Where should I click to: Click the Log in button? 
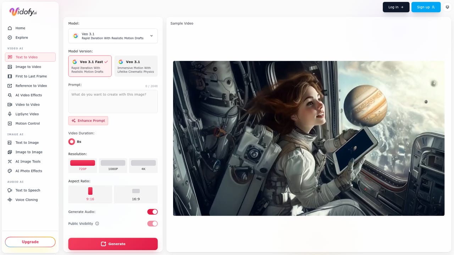click(x=396, y=7)
